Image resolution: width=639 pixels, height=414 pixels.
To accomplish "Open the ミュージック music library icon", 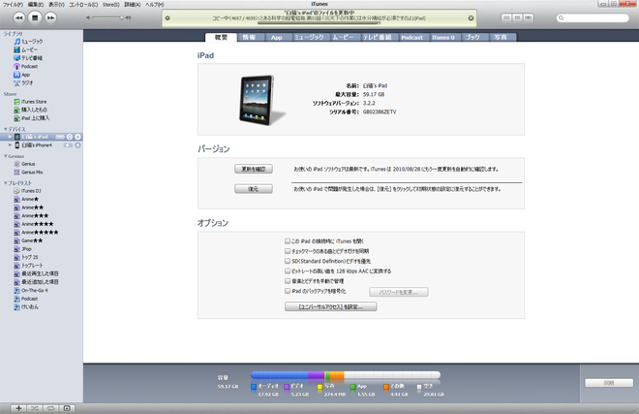I will pos(17,42).
